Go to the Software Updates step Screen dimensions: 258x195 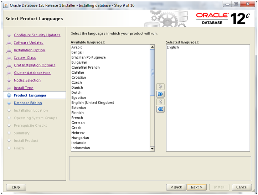pos(29,43)
